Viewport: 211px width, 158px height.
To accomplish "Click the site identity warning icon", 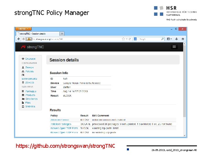I will click(x=28, y=39).
